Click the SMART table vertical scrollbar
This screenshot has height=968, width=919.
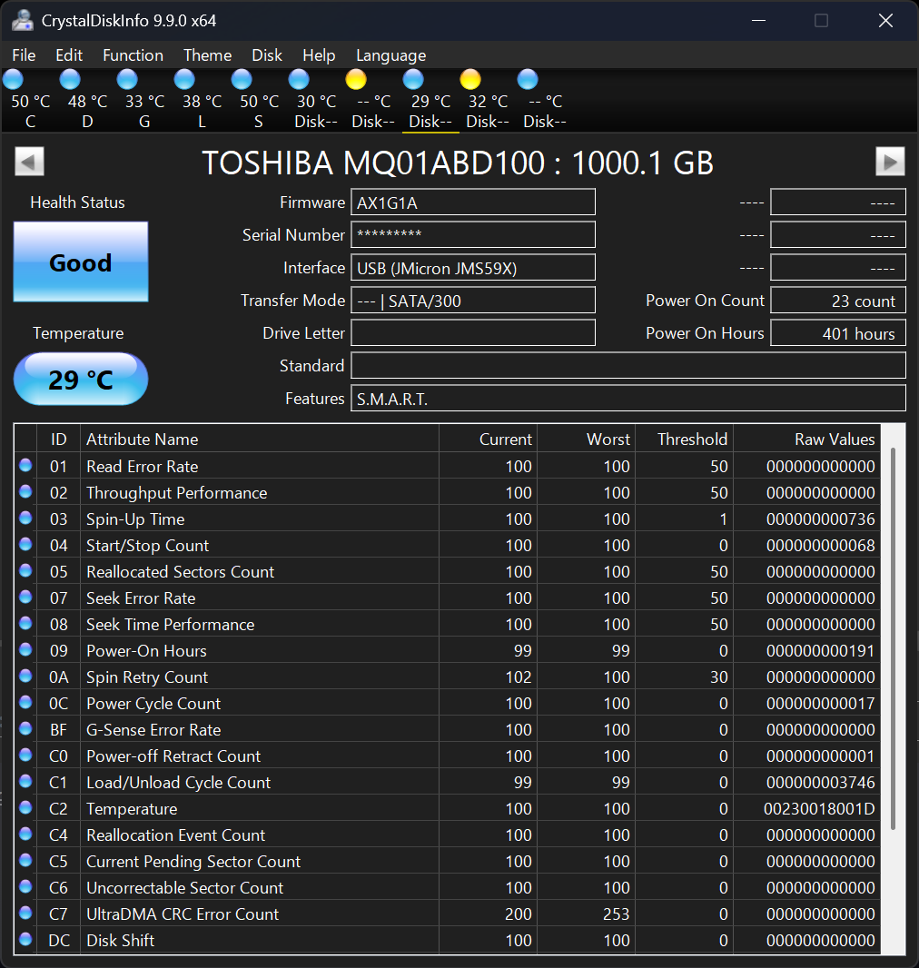(893, 638)
